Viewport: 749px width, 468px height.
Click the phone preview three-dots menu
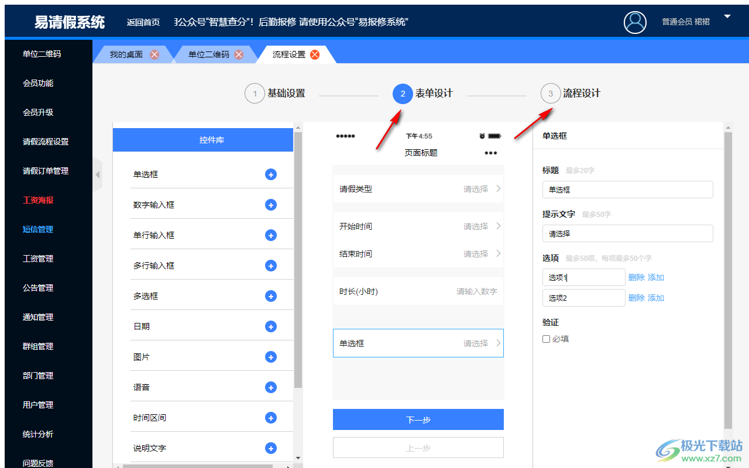pyautogui.click(x=491, y=153)
